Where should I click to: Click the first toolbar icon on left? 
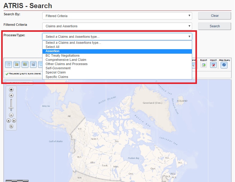9,64
